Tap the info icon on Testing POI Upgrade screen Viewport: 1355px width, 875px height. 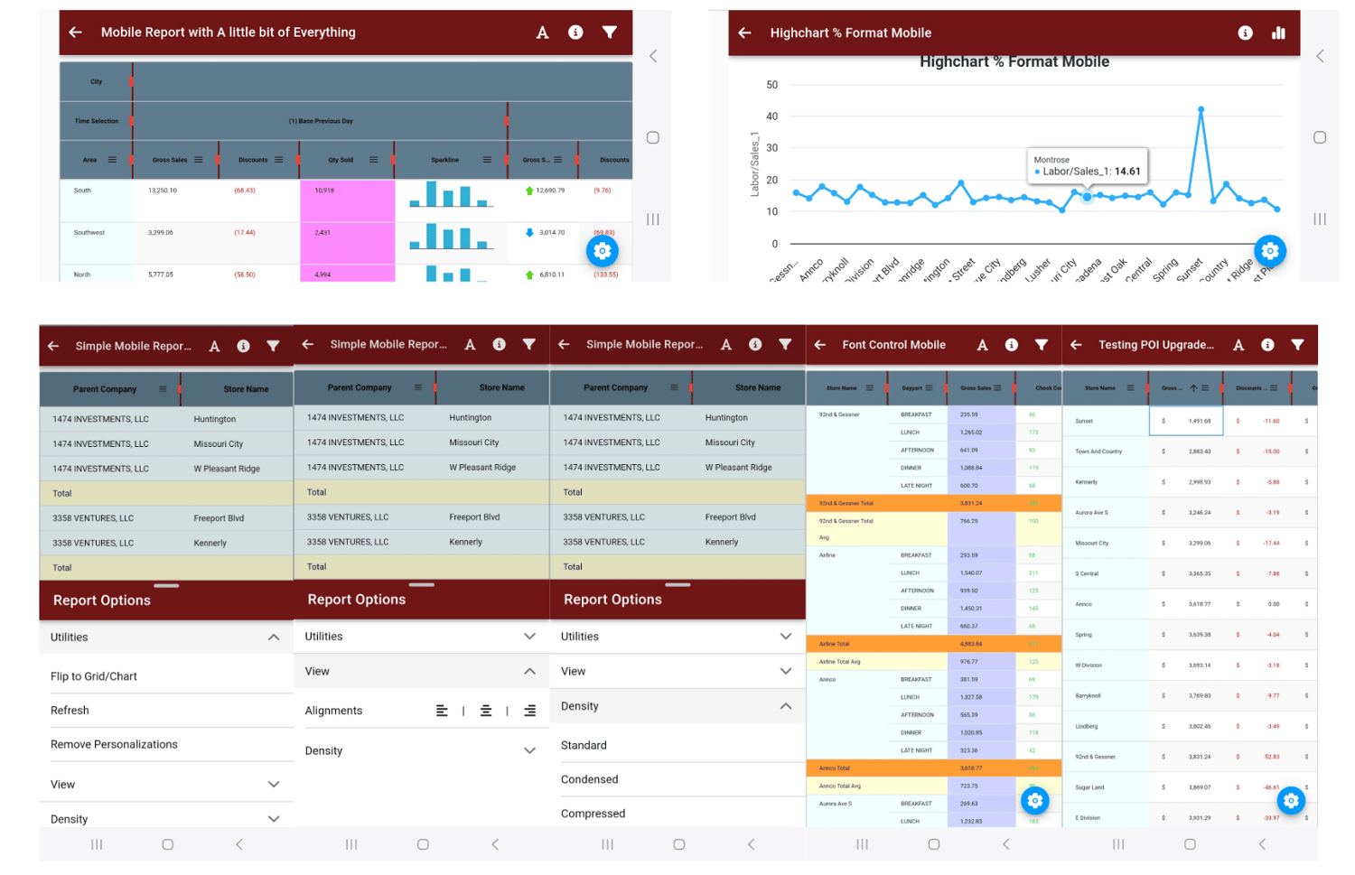pyautogui.click(x=1267, y=344)
